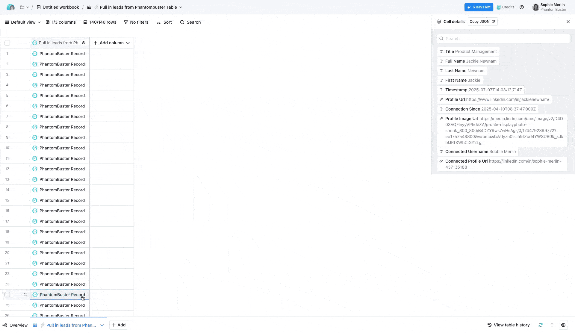Click the 6 days left button
The width and height of the screenshot is (575, 333).
point(479,7)
